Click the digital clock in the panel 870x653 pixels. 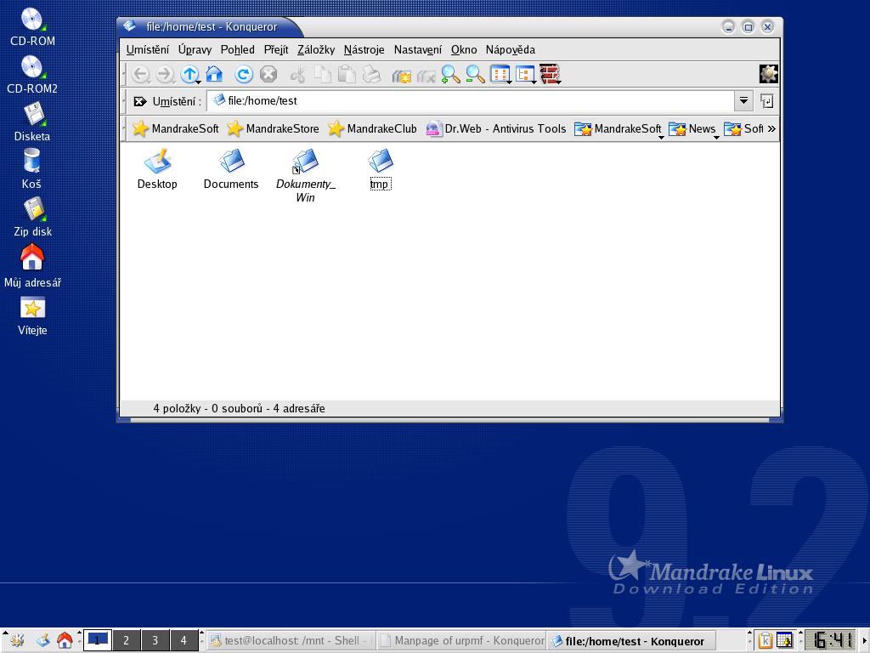click(831, 640)
